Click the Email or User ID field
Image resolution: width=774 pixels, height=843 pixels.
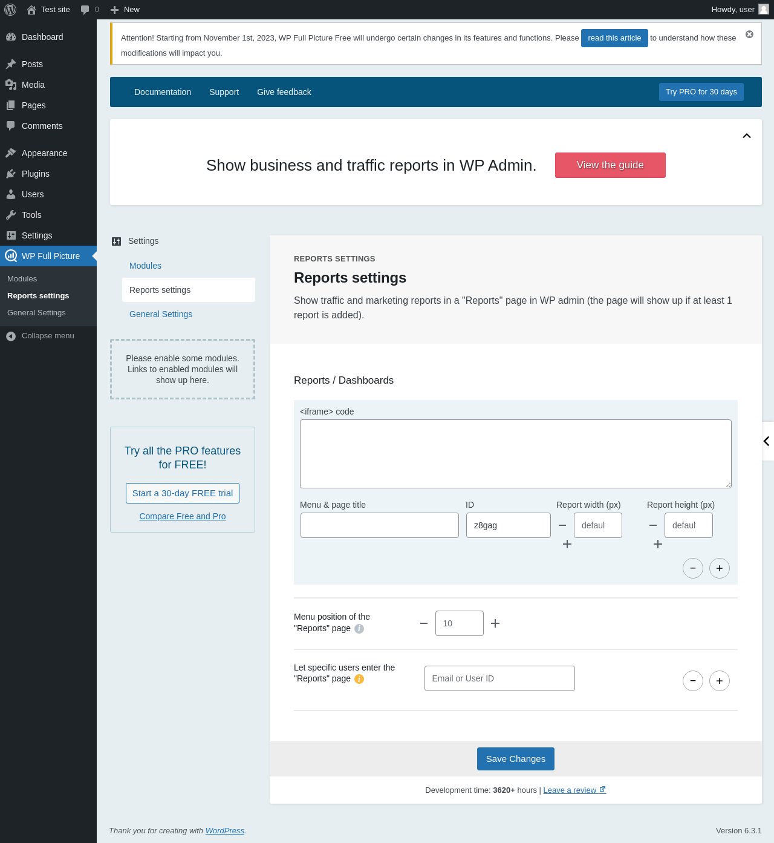[x=499, y=678]
